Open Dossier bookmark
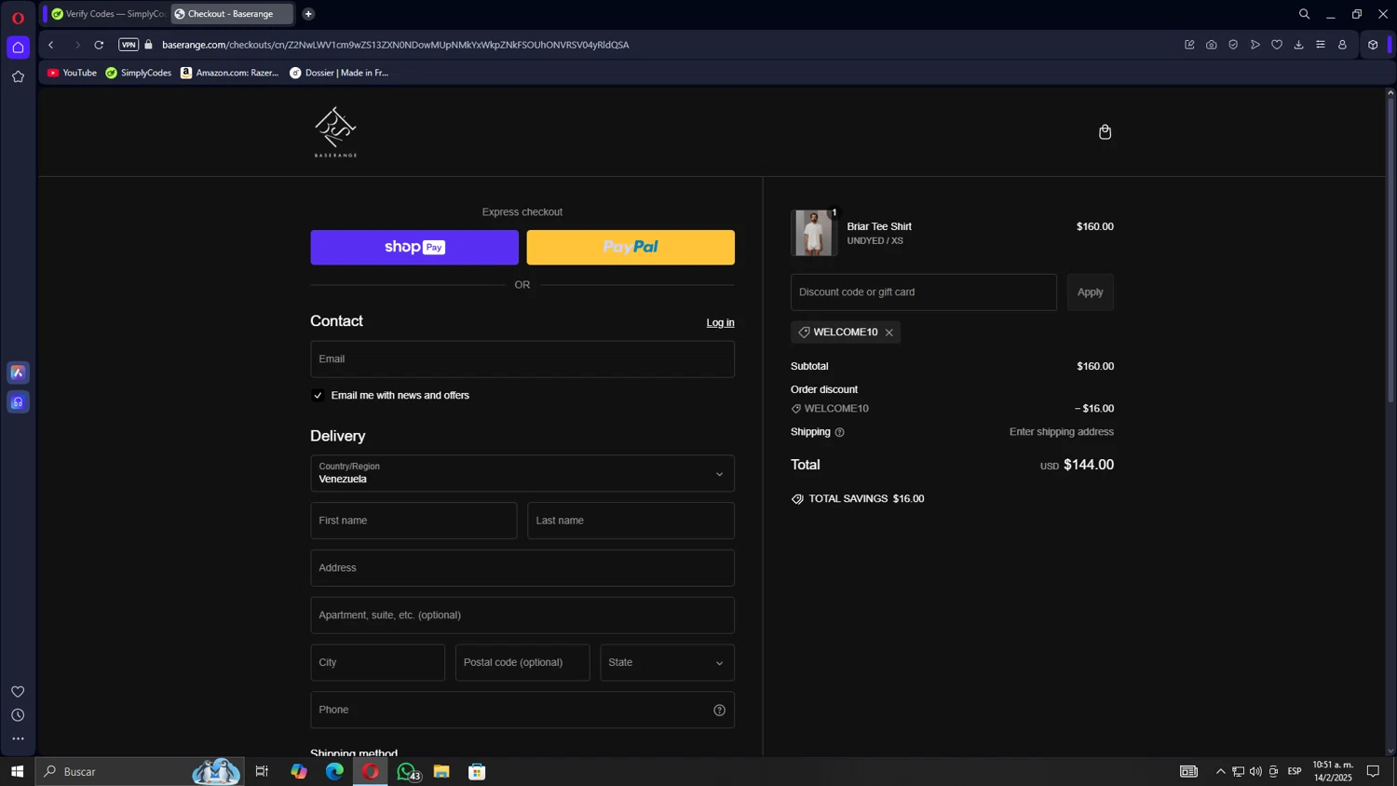 (x=339, y=73)
